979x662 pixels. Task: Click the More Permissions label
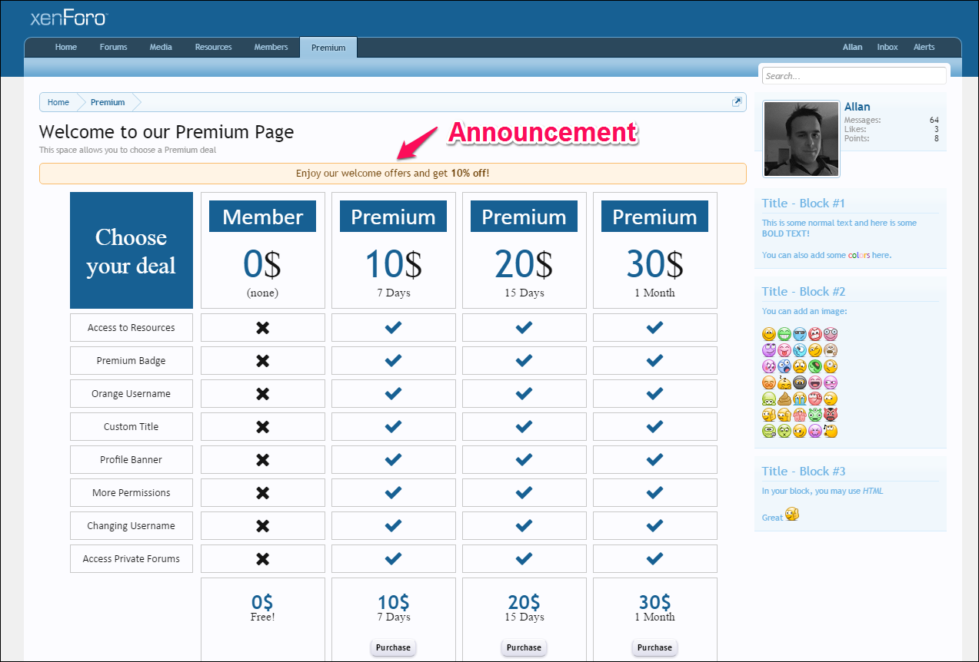click(x=132, y=492)
